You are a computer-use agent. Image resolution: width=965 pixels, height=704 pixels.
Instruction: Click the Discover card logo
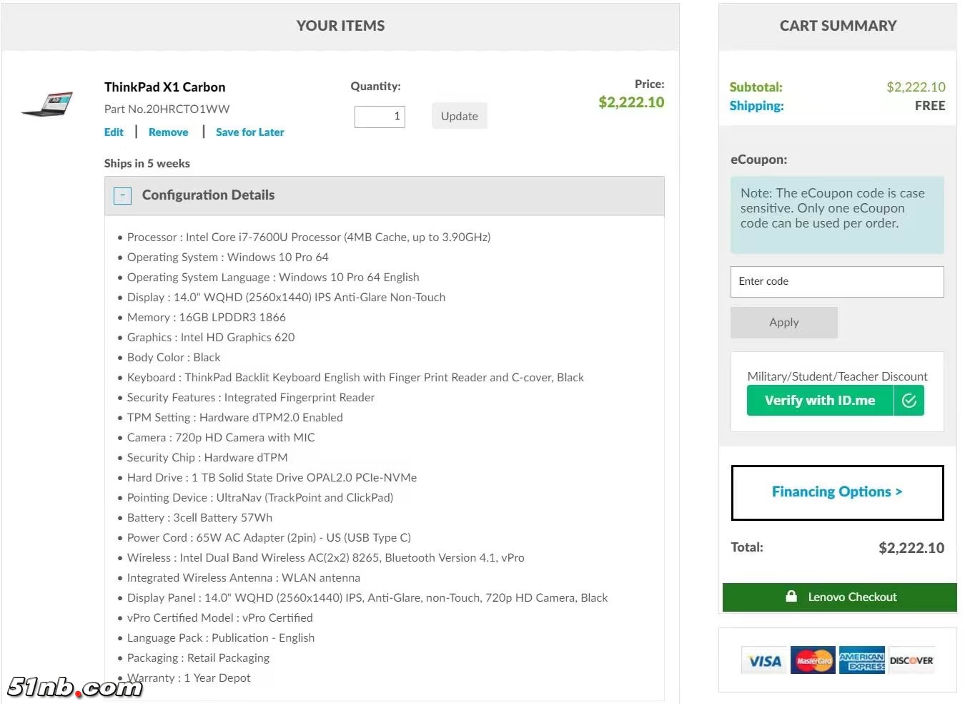pos(911,661)
